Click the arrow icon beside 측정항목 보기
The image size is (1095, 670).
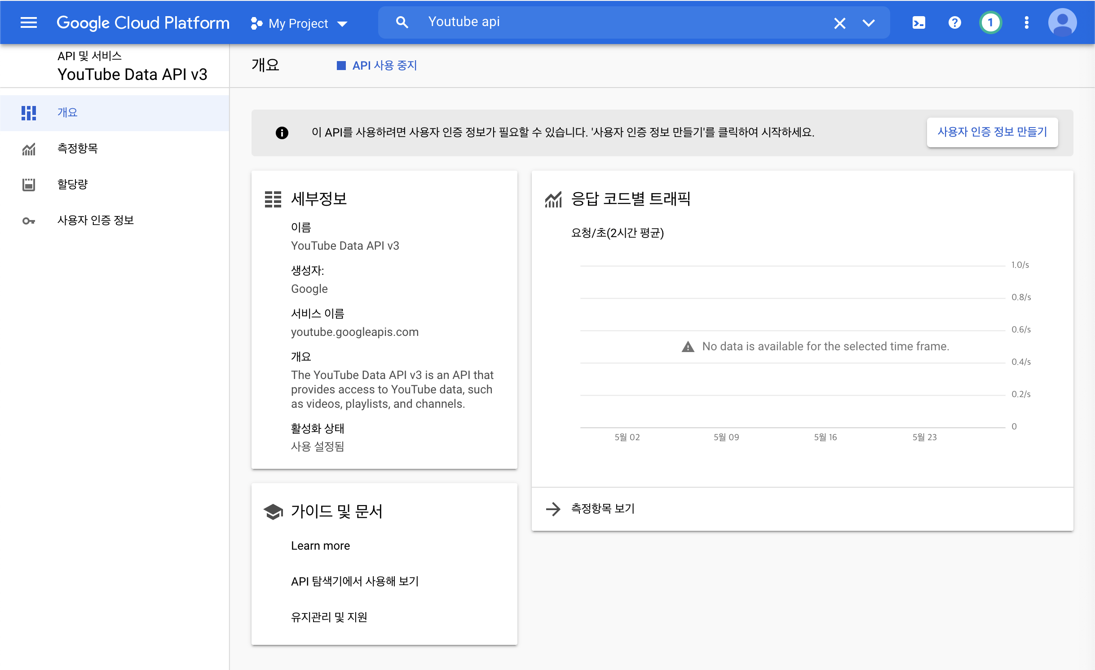pyautogui.click(x=553, y=509)
